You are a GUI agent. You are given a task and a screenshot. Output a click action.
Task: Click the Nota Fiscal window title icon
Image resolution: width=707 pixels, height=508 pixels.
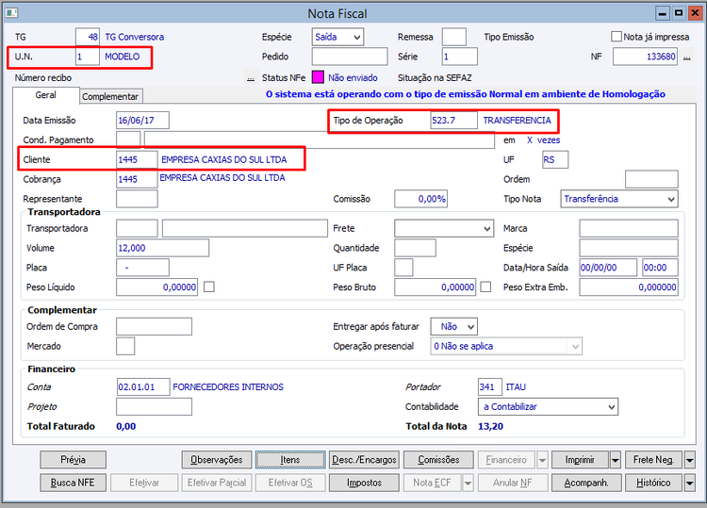coord(11,13)
